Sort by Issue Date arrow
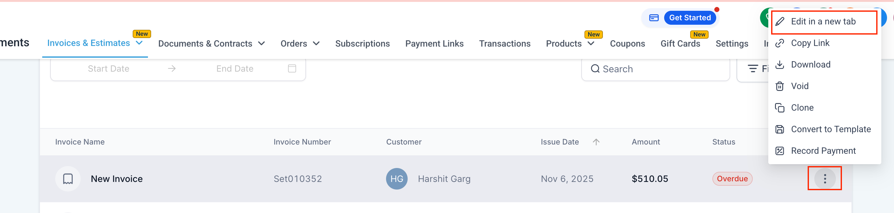 click(596, 142)
